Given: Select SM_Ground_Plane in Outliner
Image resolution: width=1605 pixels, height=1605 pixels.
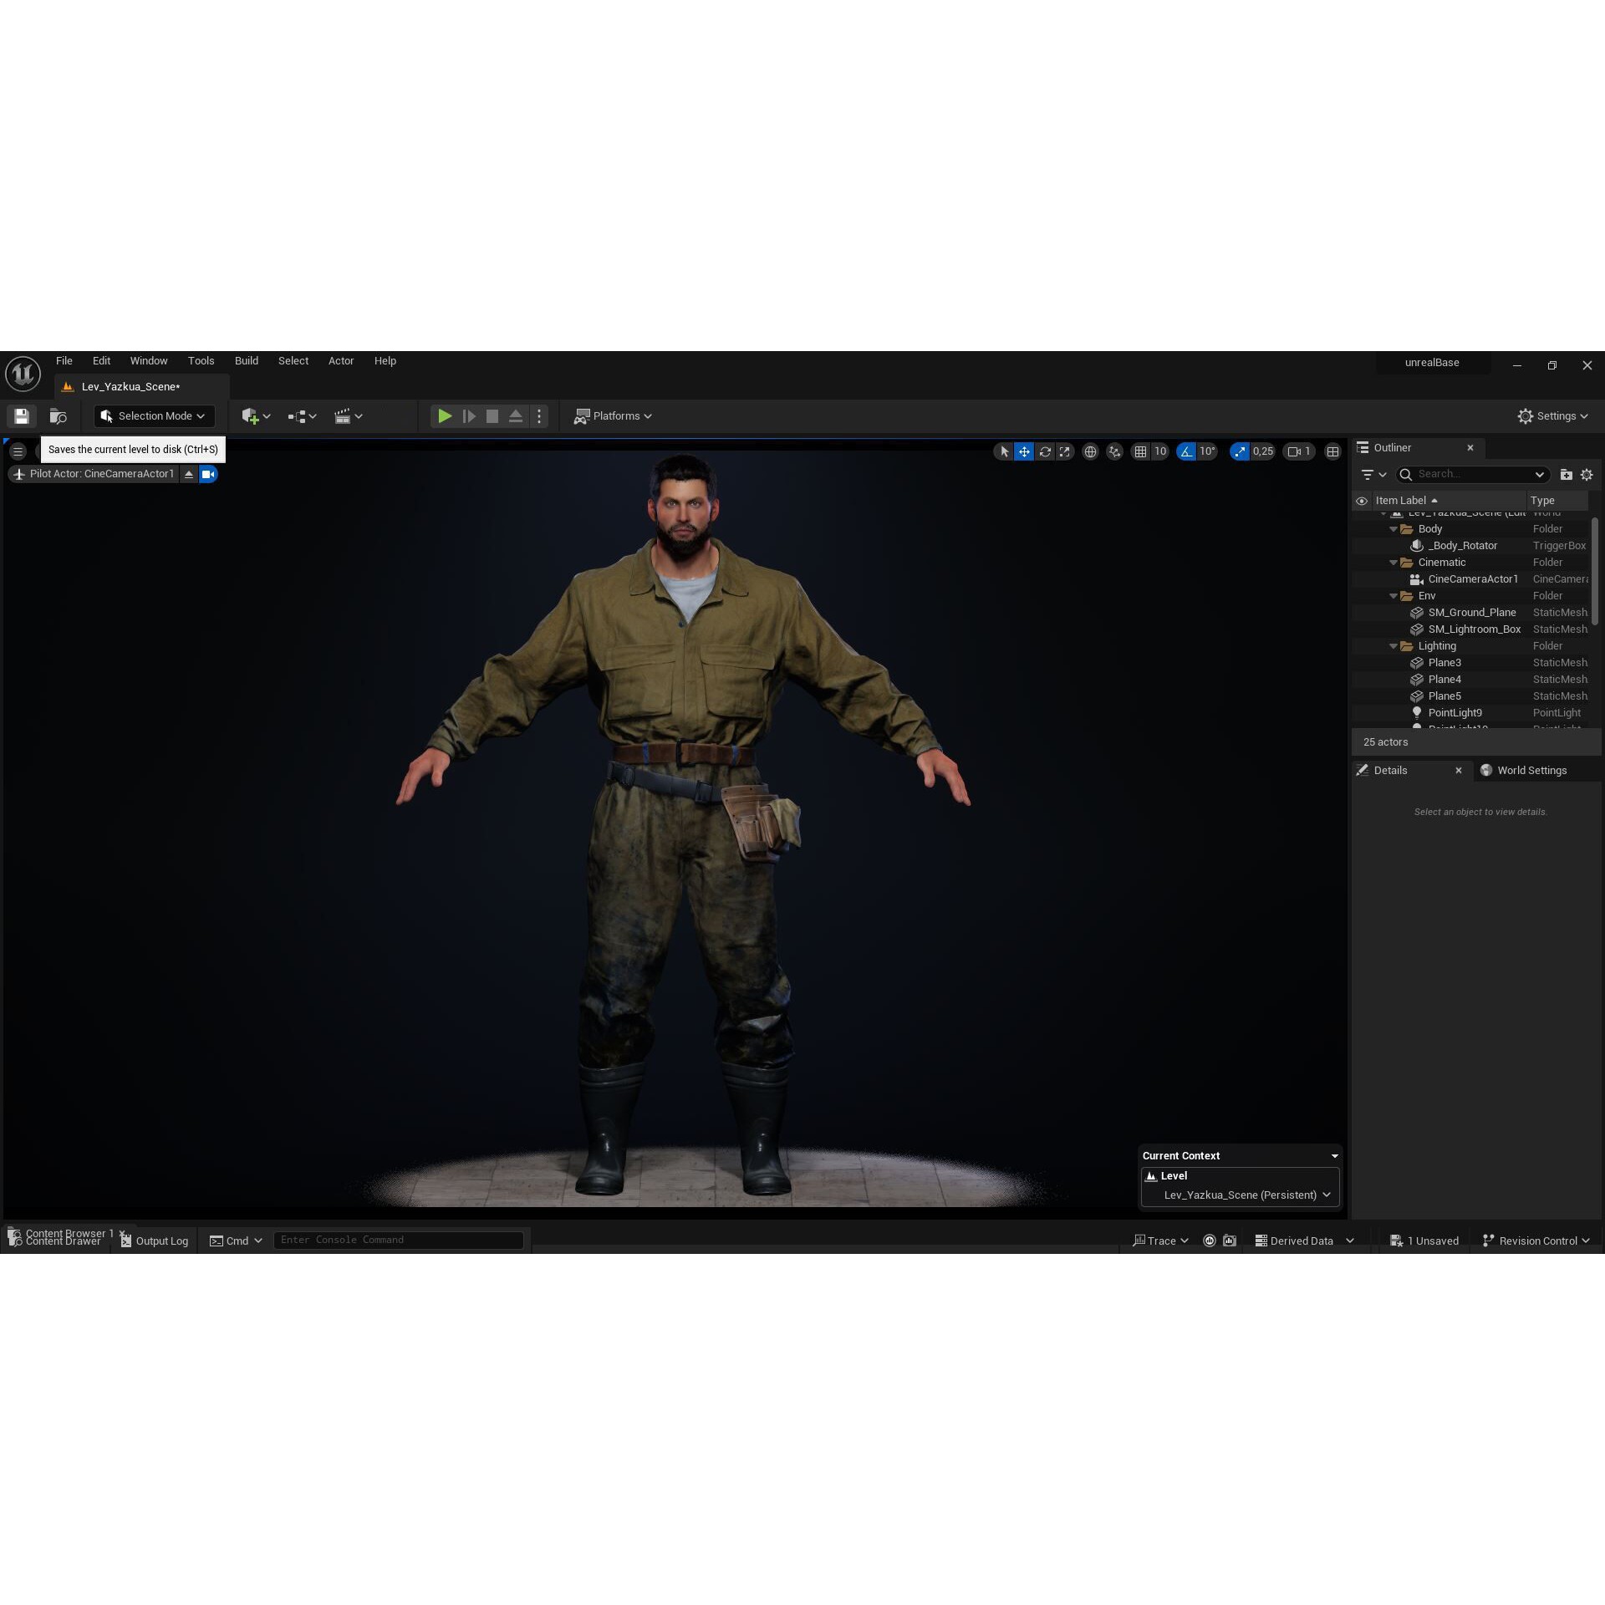Looking at the screenshot, I should (x=1471, y=613).
